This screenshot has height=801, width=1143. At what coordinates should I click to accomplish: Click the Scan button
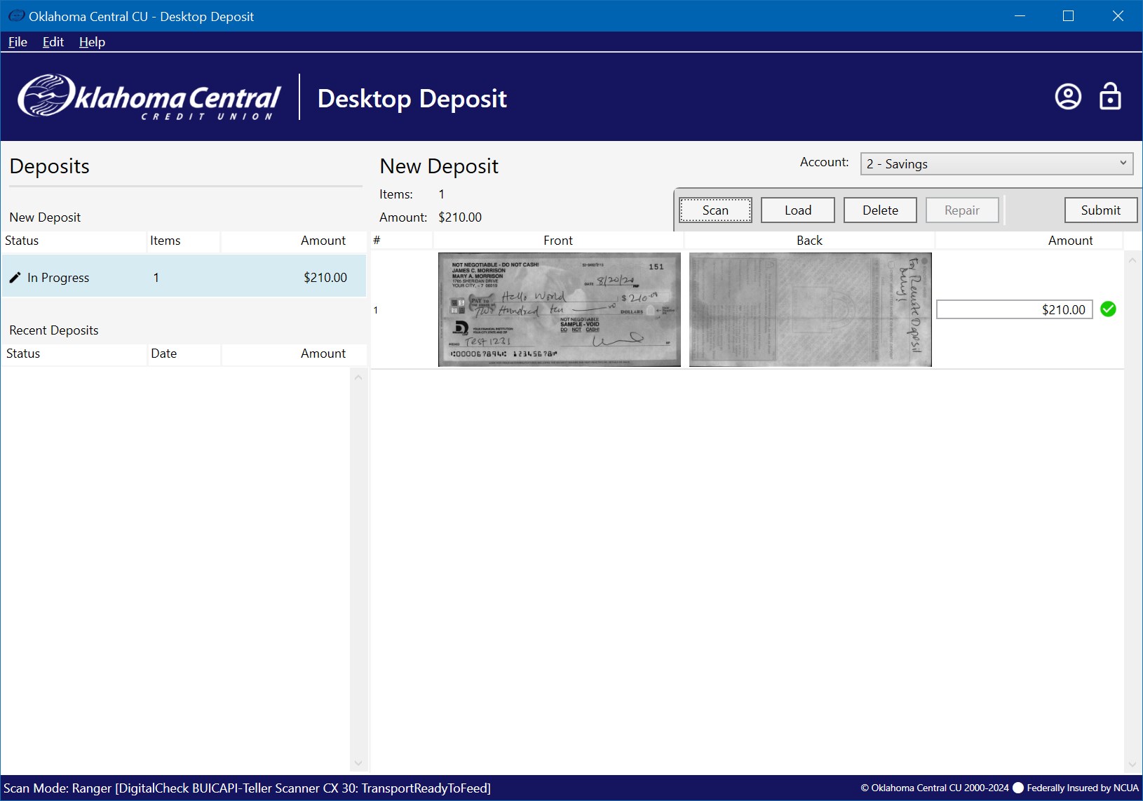pyautogui.click(x=715, y=210)
